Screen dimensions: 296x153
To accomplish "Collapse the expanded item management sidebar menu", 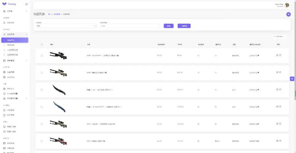I will (15, 34).
